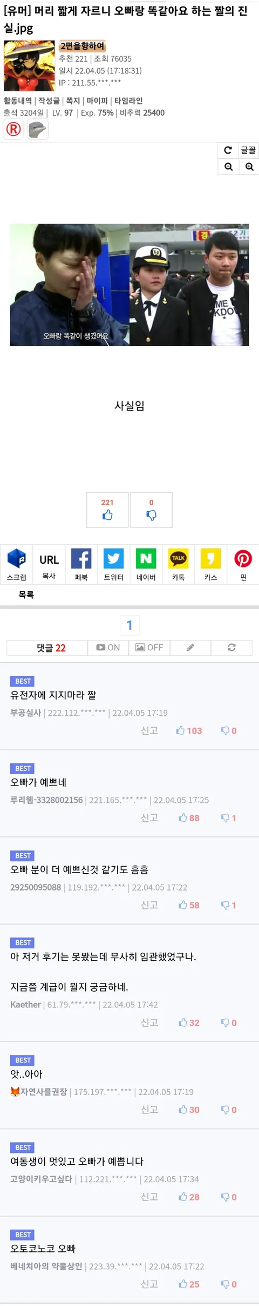Pin the post with the Pinterest icon
The image size is (259, 1306).
(243, 564)
